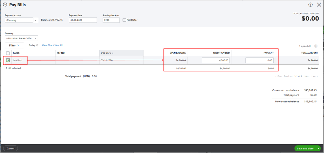This screenshot has width=324, height=153.
Task: Click the Balance $45,902.45 text
Action: point(52,20)
